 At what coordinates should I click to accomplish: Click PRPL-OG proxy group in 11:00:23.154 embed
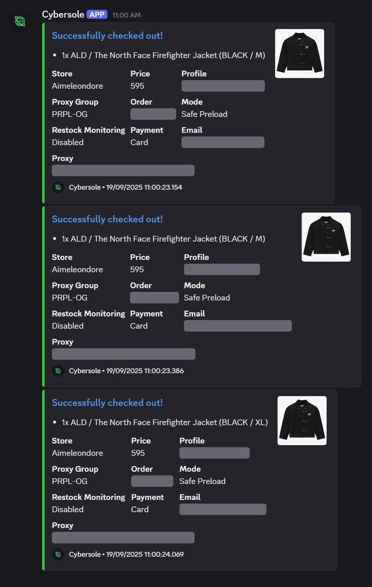(x=70, y=114)
